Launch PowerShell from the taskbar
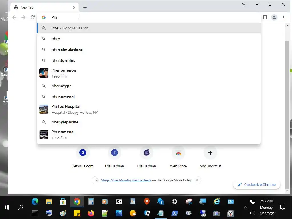The image size is (292, 219). point(175,213)
